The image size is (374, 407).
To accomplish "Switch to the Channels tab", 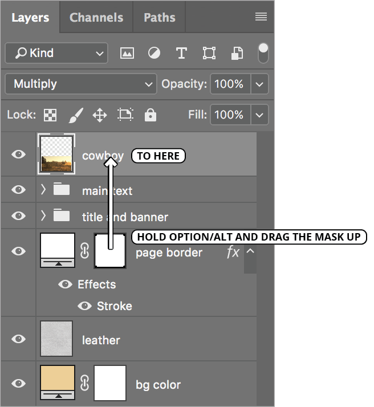I will (96, 18).
